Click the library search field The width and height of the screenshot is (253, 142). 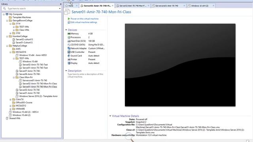point(32,9)
